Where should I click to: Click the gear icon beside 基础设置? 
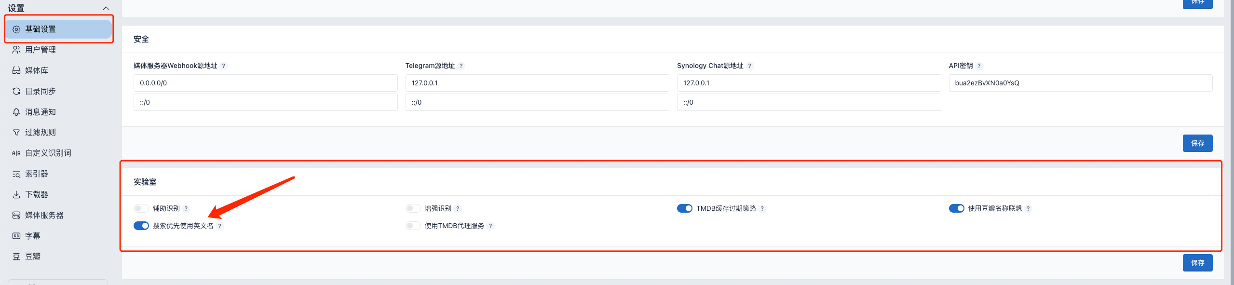click(16, 29)
